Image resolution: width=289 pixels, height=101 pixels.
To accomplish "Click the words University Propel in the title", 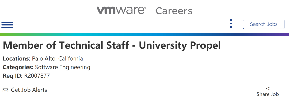I will [x=180, y=45].
